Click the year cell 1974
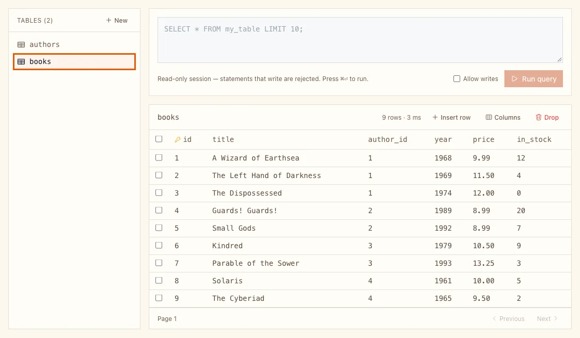 (x=443, y=193)
